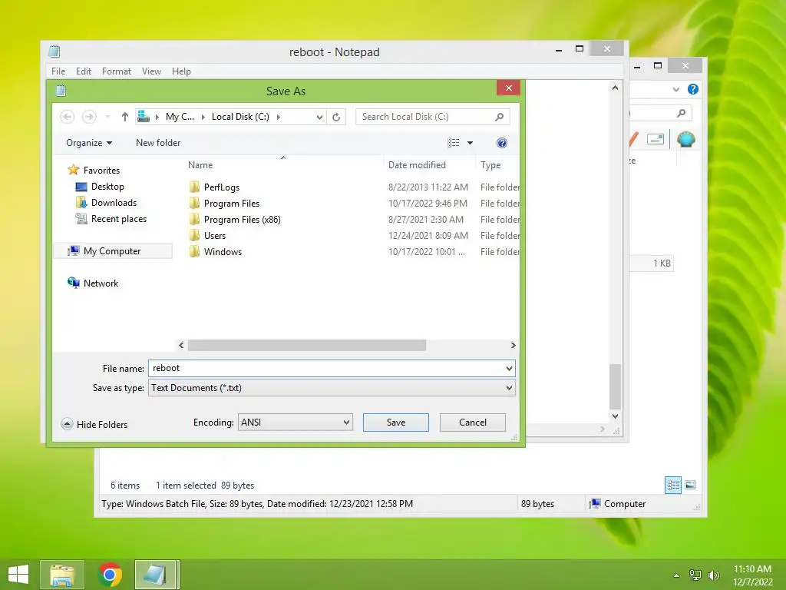786x590 pixels.
Task: Open network status in system tray
Action: (x=695, y=575)
